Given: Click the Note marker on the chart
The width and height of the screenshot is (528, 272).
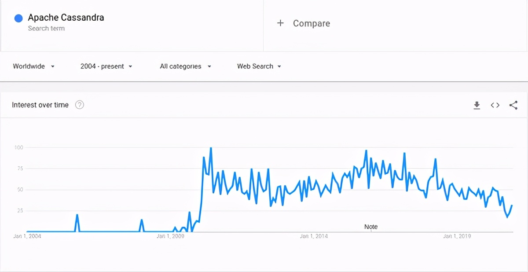Looking at the screenshot, I should pyautogui.click(x=371, y=227).
